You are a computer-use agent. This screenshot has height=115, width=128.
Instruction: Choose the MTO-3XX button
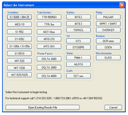click(49, 46)
